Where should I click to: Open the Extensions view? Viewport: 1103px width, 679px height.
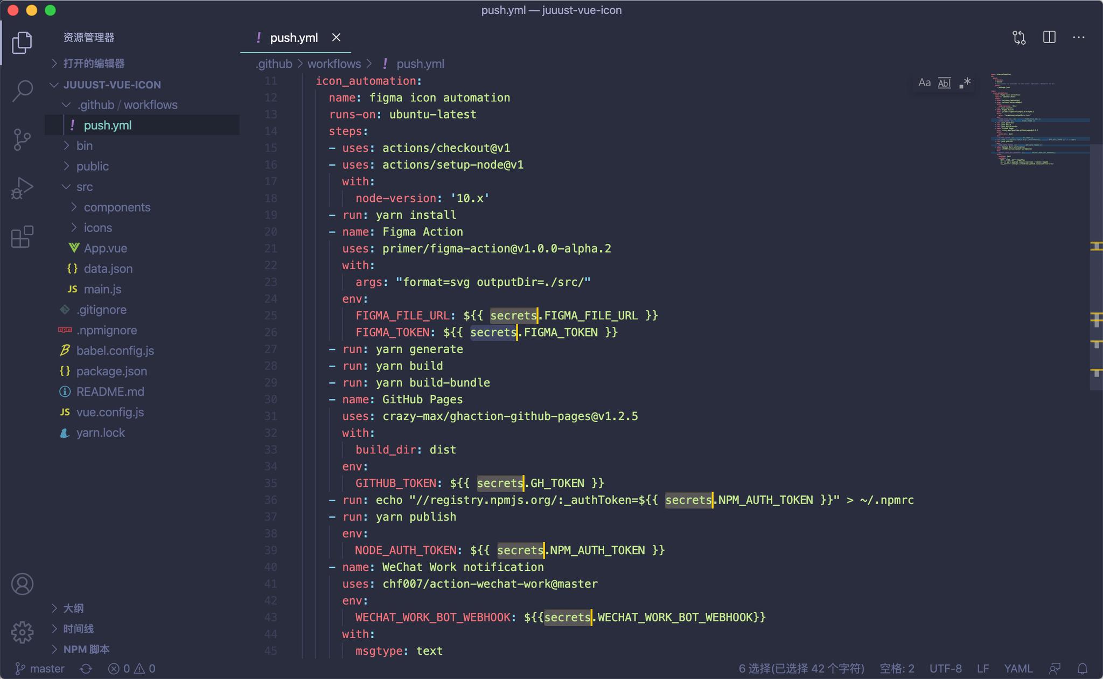(x=22, y=236)
